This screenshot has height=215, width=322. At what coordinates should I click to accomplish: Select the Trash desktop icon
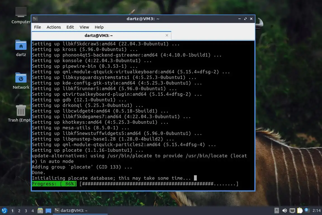point(21,113)
